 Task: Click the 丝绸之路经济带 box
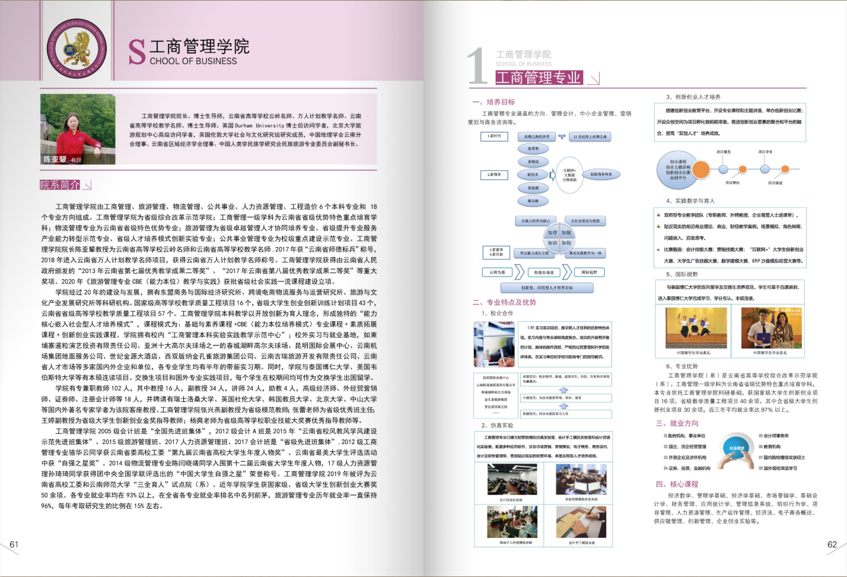coord(537,137)
